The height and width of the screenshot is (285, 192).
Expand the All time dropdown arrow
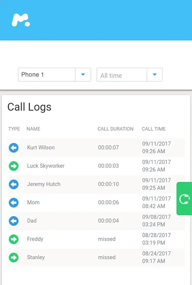(x=155, y=74)
